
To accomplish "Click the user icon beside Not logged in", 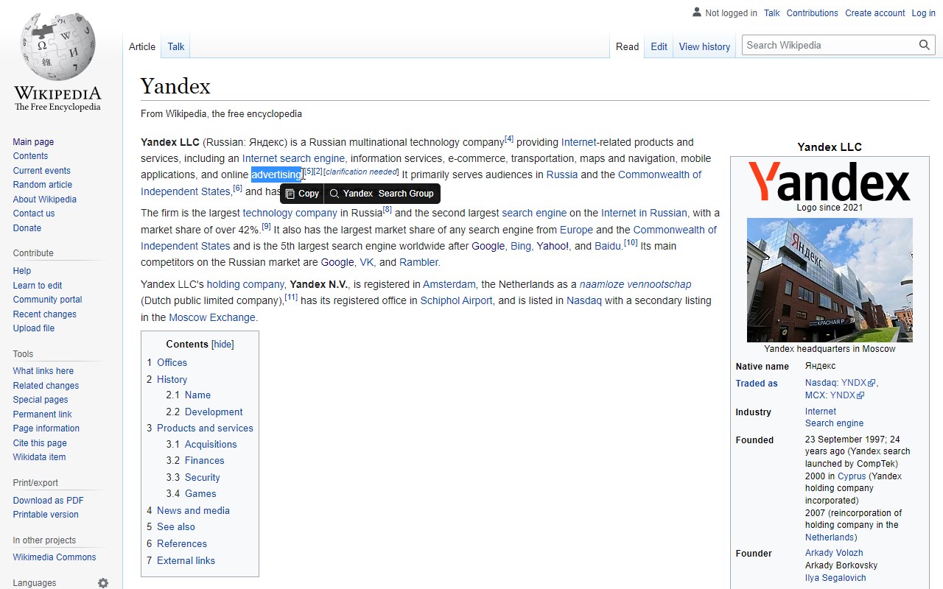I will [697, 13].
